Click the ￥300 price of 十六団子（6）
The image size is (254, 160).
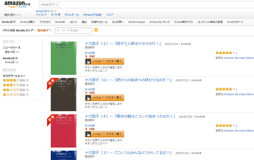tap(90, 93)
